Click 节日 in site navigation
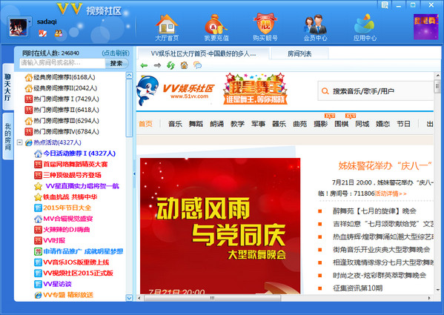Image resolution: width=444 pixels, height=315 pixels. point(403,124)
